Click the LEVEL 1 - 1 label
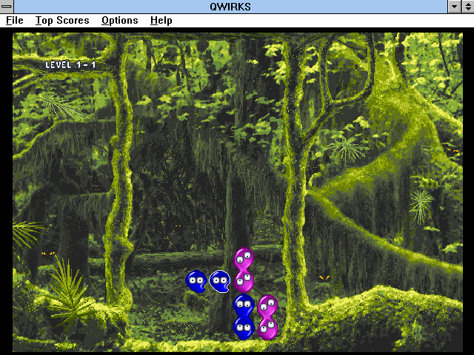 70,64
